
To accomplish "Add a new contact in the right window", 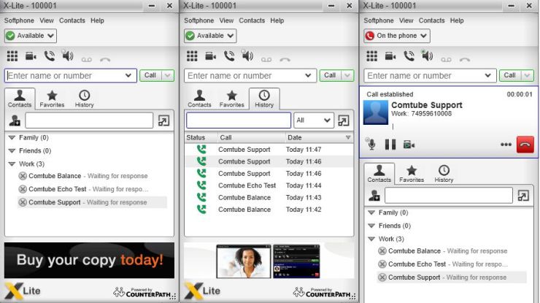I will tap(374, 196).
